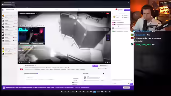Open the three-dot menu beside Durchsuchen
This screenshot has width=171, height=96.
coord(17,10)
